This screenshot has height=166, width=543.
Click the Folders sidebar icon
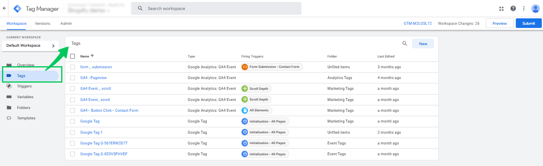9,108
